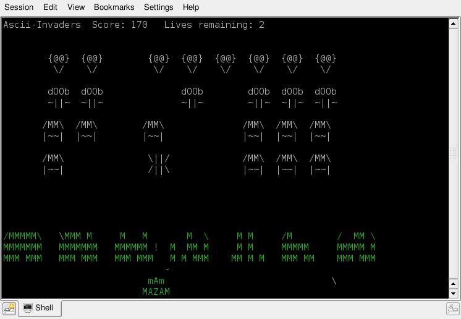The height and width of the screenshot is (319, 461).
Task: Open the Help menu
Action: click(191, 7)
